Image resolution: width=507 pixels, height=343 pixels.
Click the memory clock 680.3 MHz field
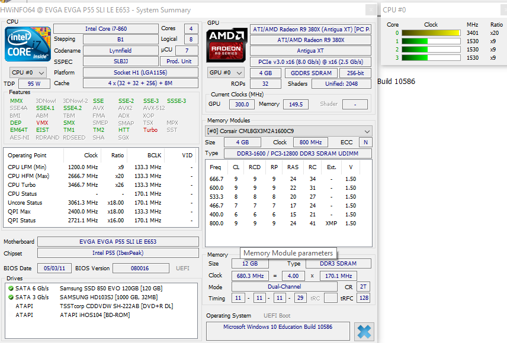coord(250,276)
